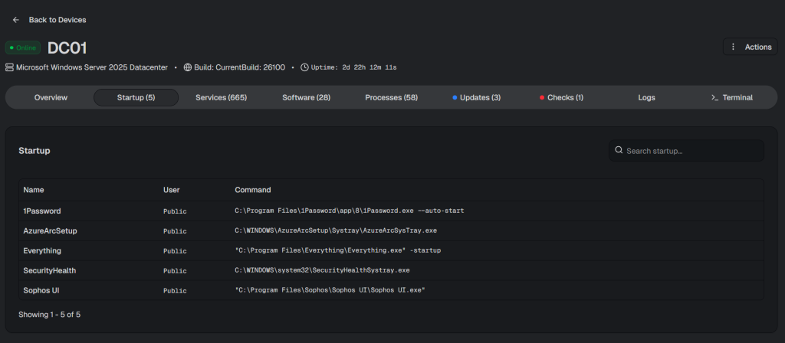
Task: Click the blue Updates indicator dot
Action: 455,98
